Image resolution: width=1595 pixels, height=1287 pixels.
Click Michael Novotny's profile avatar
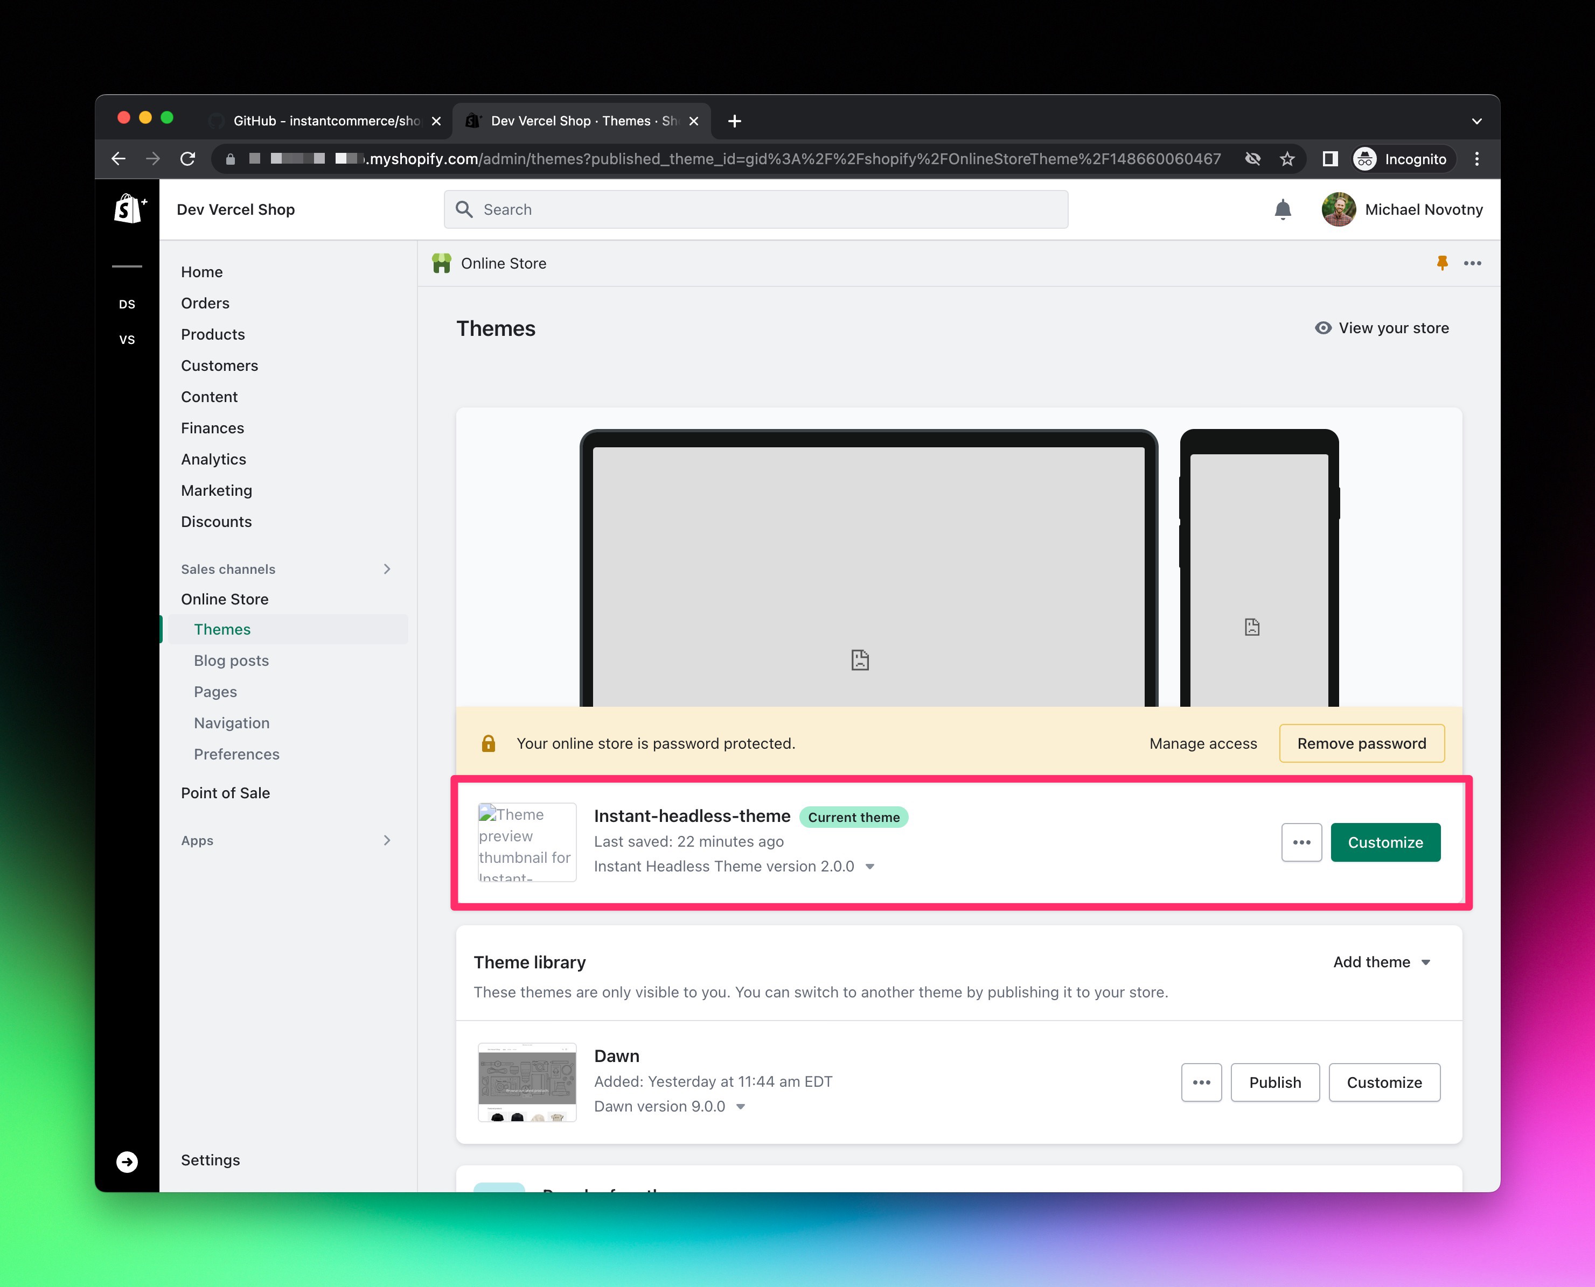[1338, 210]
